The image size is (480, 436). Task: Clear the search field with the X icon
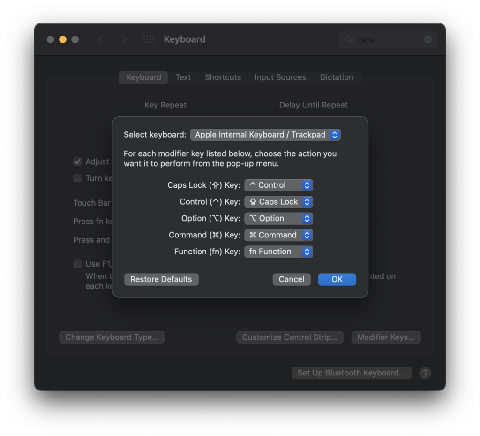click(x=428, y=40)
